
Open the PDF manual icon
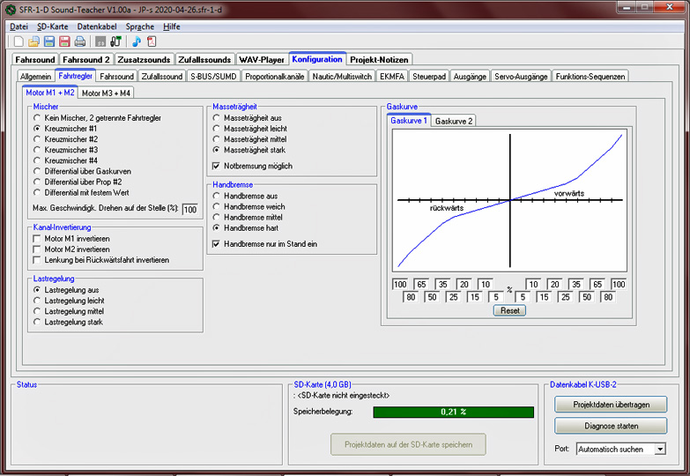click(152, 41)
